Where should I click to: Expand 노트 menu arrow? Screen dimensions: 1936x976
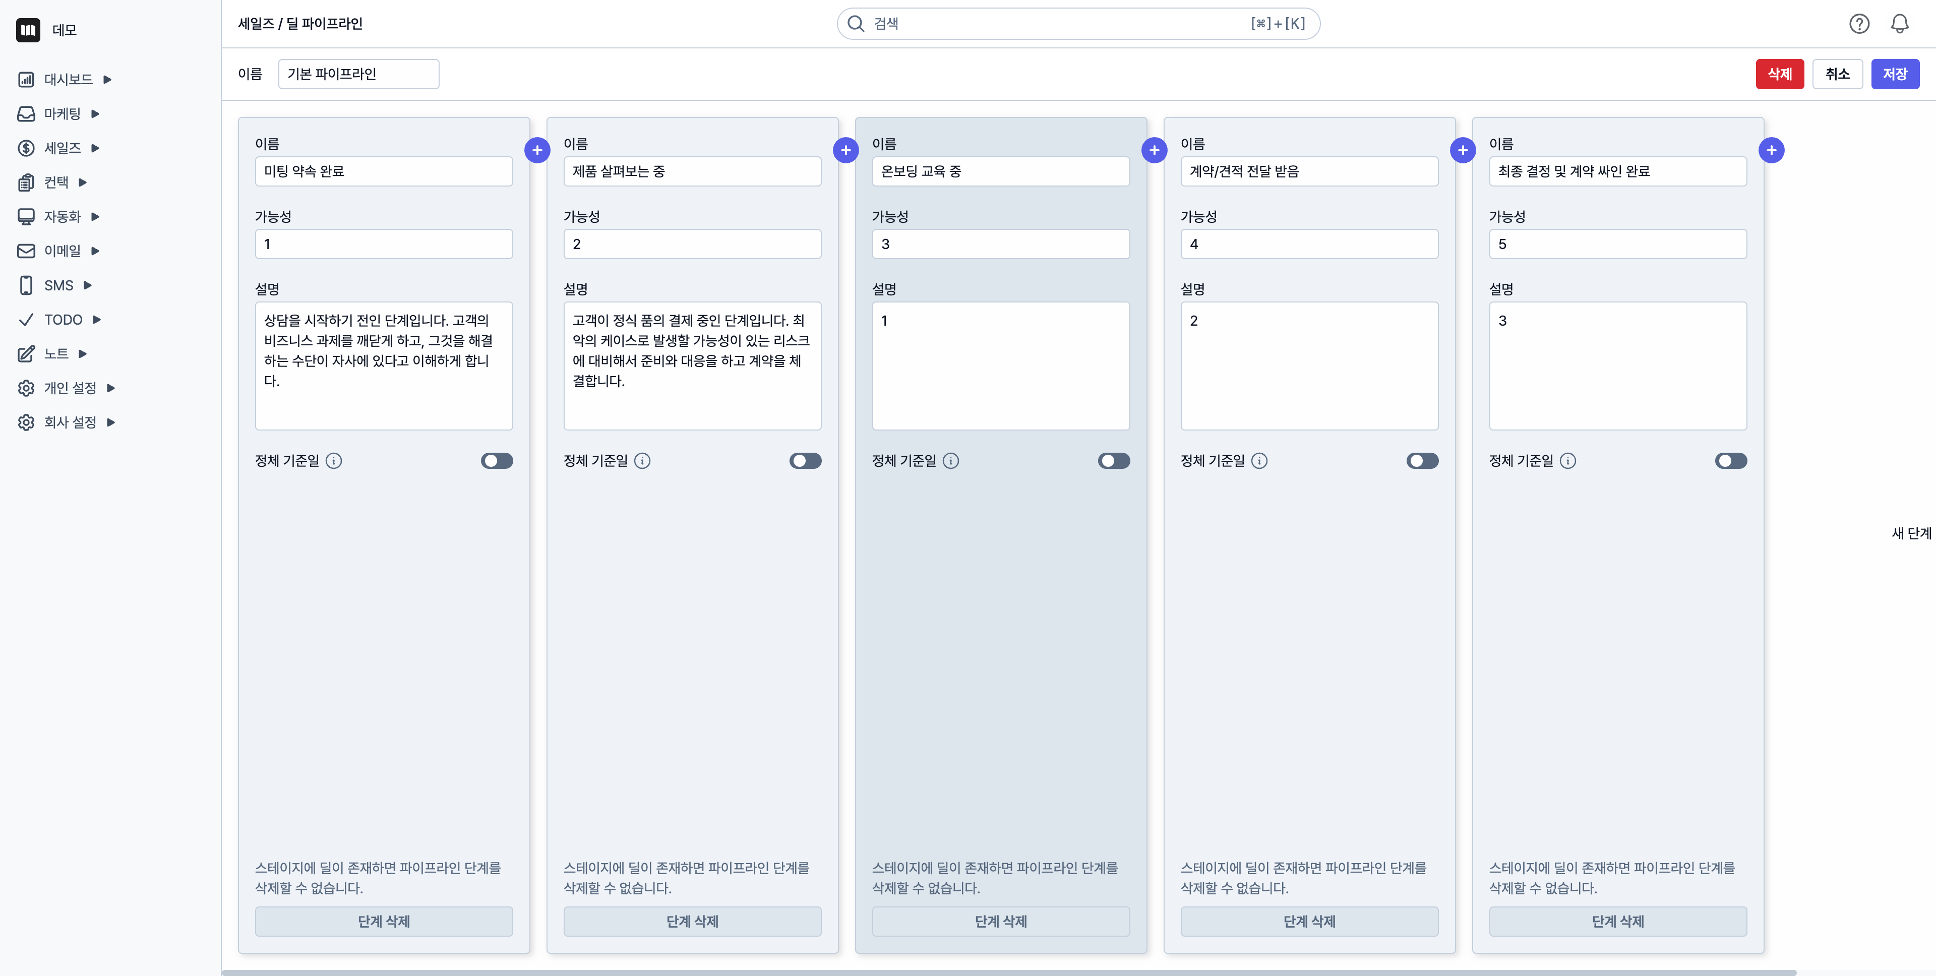(83, 354)
